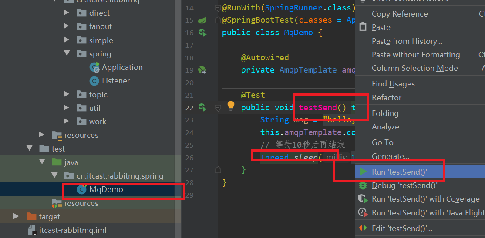The image size is (485, 238).
Task: Click the fanout folder icon
Action: [81, 26]
